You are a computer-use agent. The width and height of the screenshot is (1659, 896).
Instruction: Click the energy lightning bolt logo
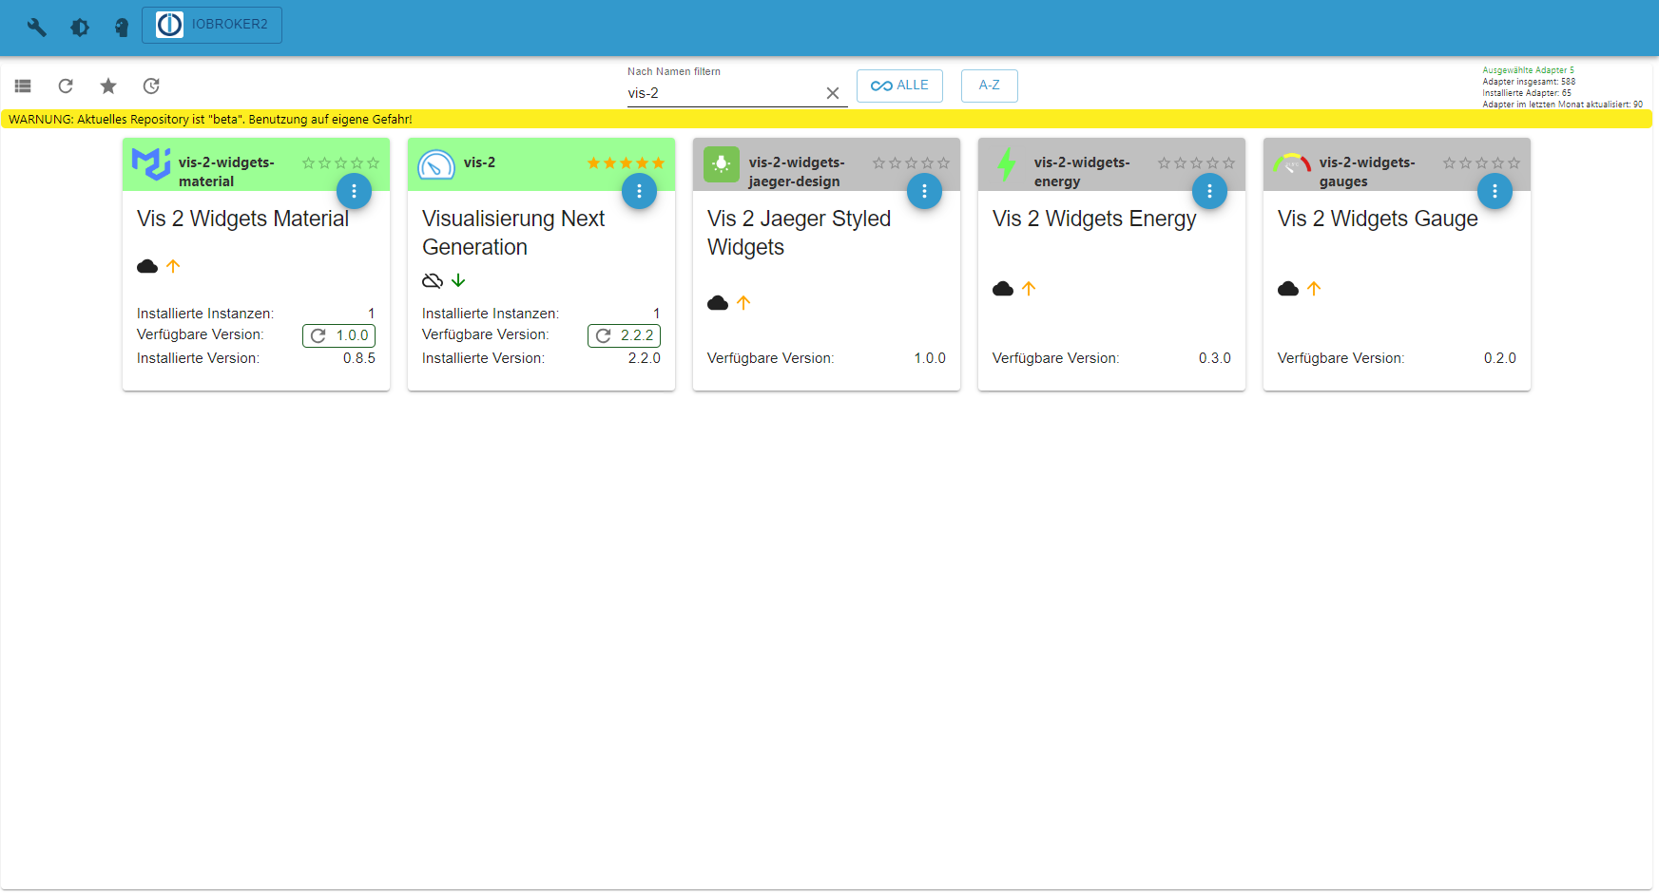pos(1007,164)
